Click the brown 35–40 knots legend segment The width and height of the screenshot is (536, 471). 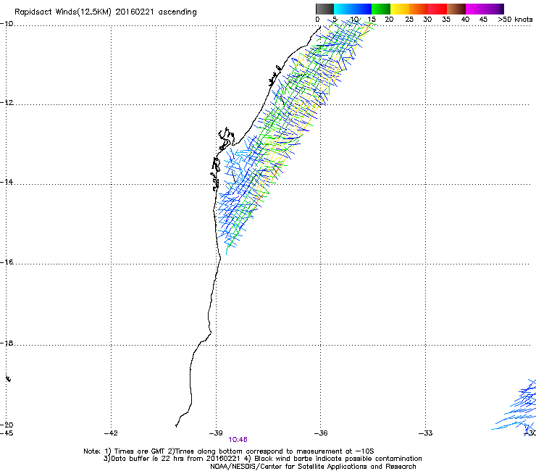456,9
